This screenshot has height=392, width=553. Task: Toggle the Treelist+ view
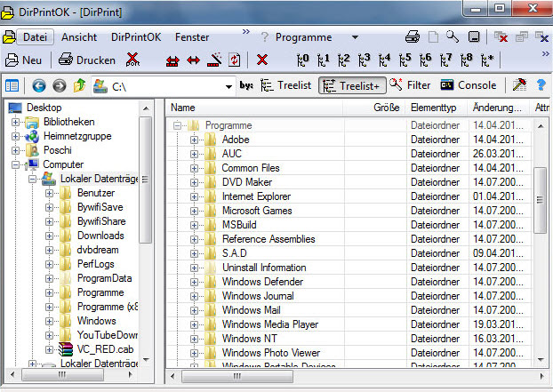[352, 86]
